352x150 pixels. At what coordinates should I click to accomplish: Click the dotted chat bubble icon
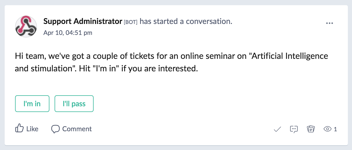tap(294, 129)
